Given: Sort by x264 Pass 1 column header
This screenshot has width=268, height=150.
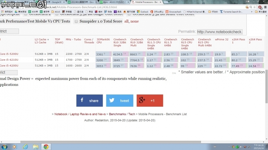Looking at the screenshot, I should click(238, 41).
